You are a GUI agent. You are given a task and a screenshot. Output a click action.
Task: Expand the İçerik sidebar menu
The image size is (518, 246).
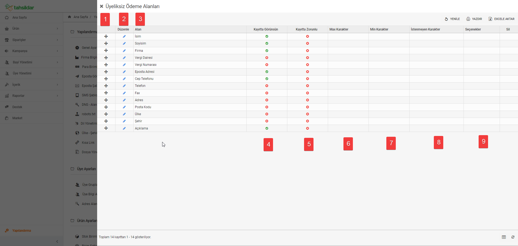32,85
